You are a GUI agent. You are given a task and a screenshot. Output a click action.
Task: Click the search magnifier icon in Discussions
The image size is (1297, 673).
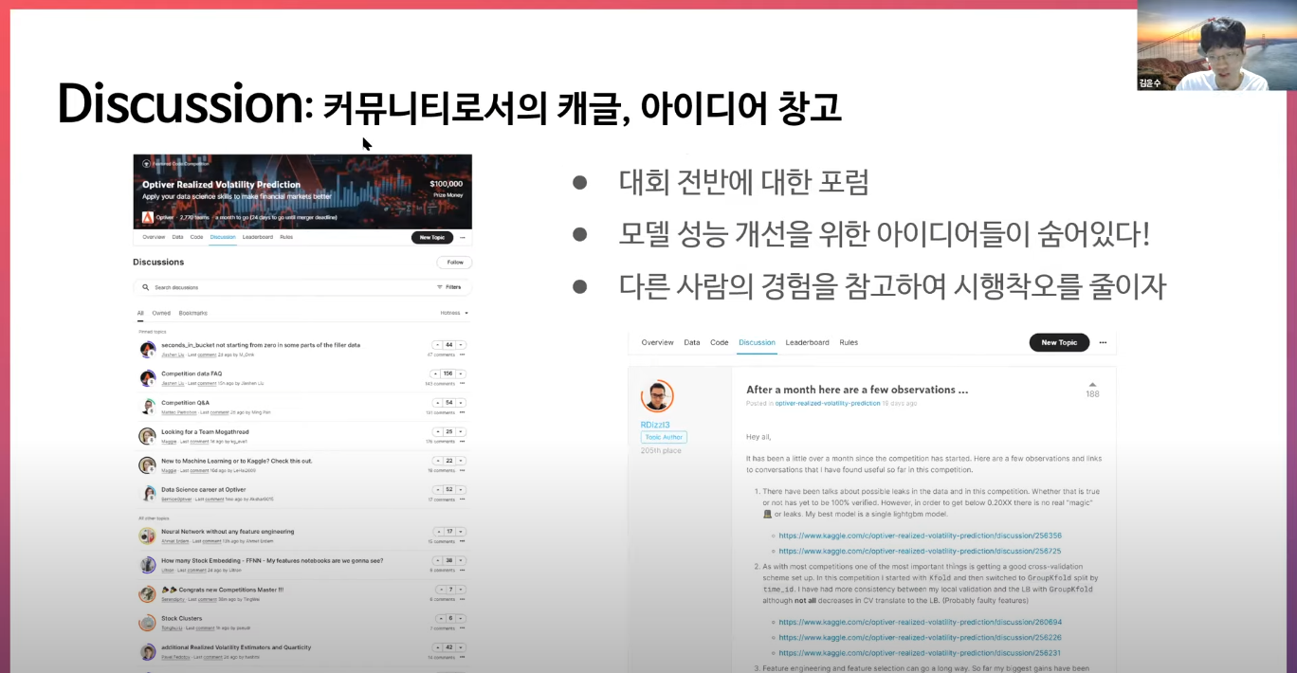146,286
